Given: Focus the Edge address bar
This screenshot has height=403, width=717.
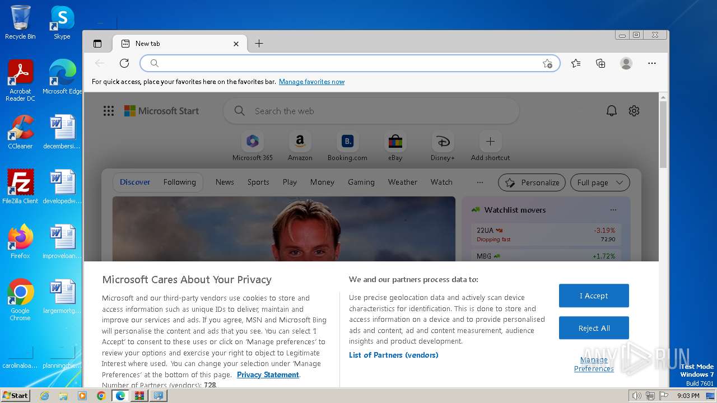Looking at the screenshot, I should tap(350, 63).
